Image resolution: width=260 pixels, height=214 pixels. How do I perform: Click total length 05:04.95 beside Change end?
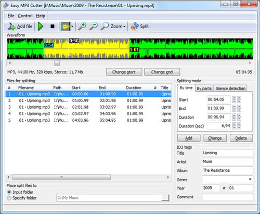(x=244, y=72)
